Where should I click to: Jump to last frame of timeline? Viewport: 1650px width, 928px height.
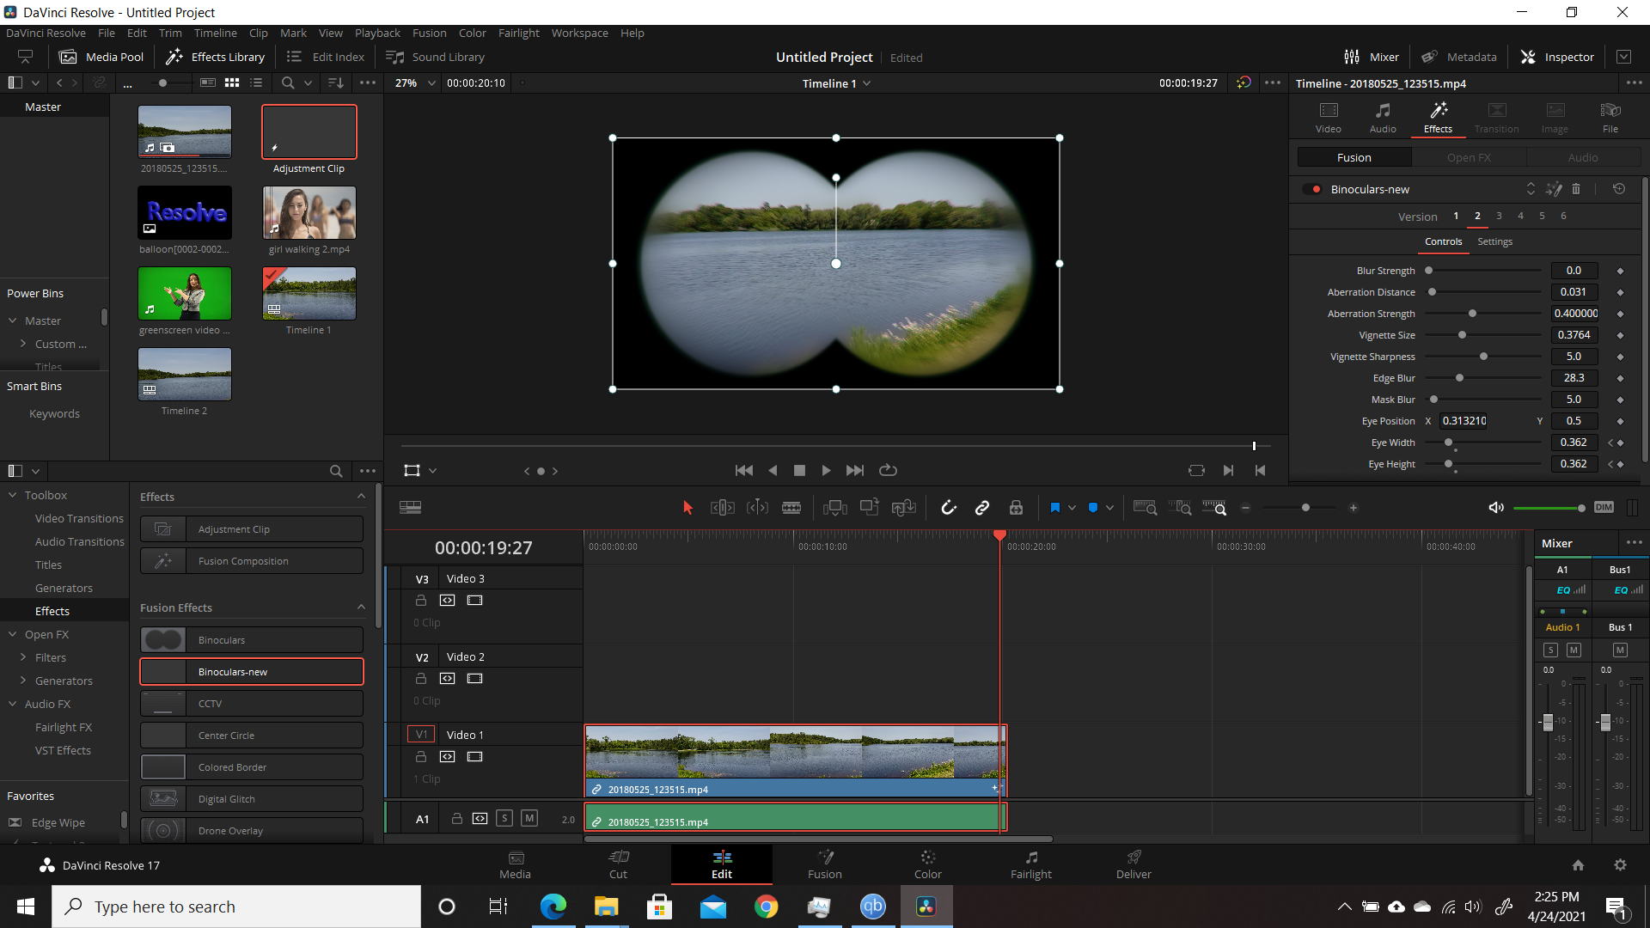pos(855,471)
